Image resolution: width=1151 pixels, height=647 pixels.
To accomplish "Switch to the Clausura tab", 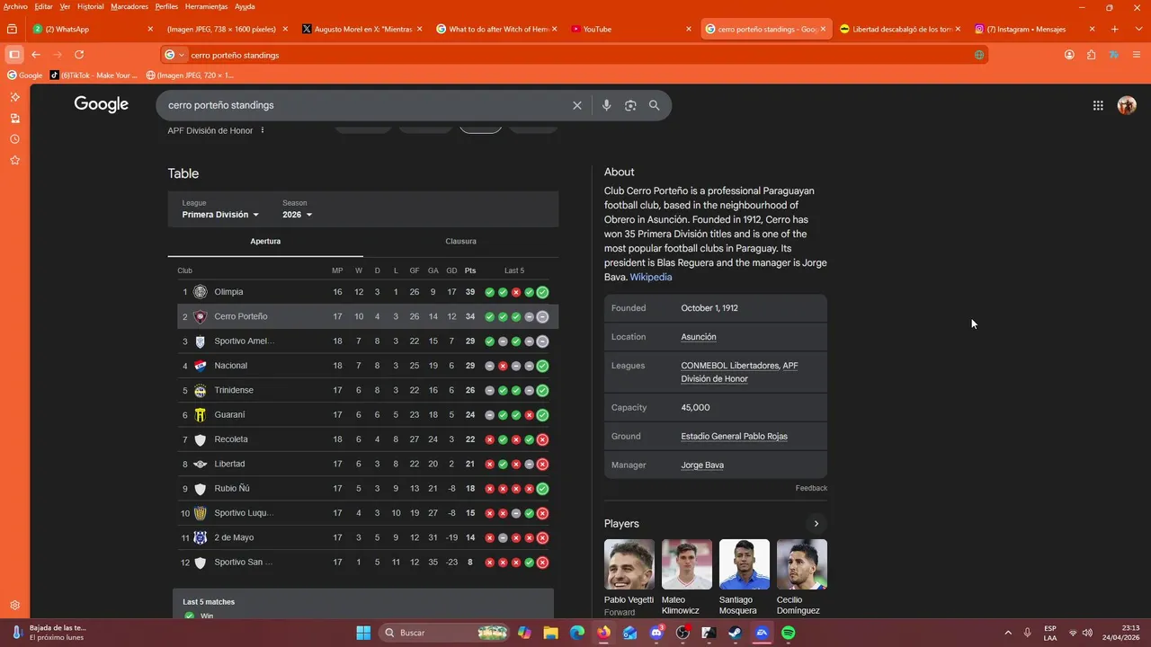I will click(x=460, y=241).
